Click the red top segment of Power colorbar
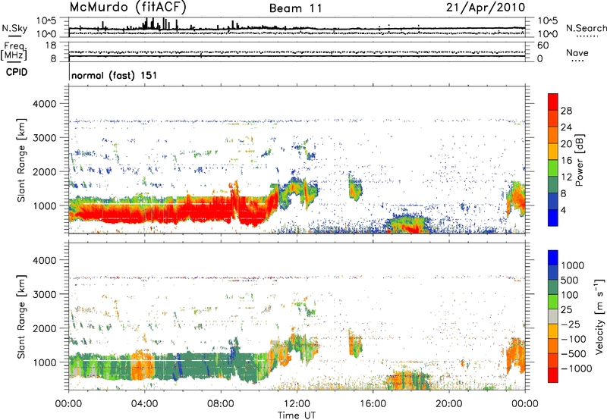 point(553,102)
